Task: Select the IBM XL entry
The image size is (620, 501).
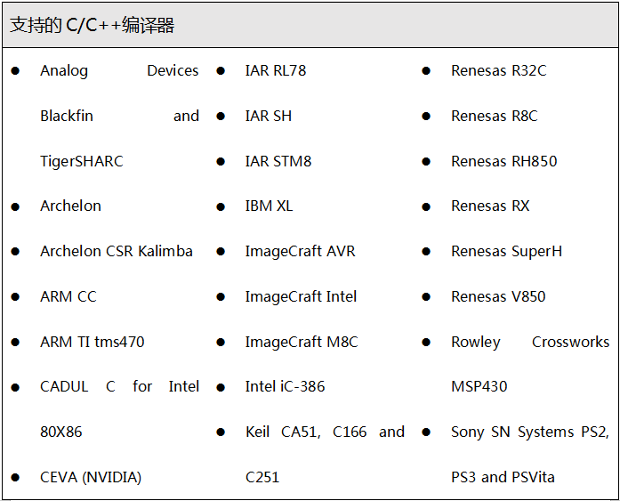Action: pos(269,206)
